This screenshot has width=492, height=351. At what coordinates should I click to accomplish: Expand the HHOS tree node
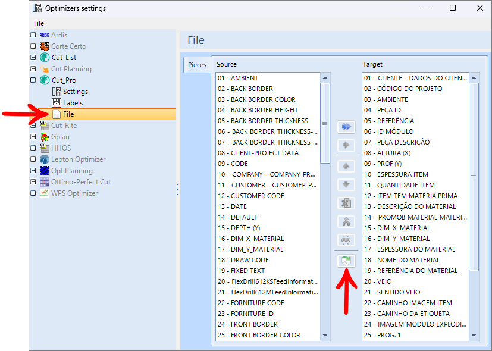(x=33, y=148)
